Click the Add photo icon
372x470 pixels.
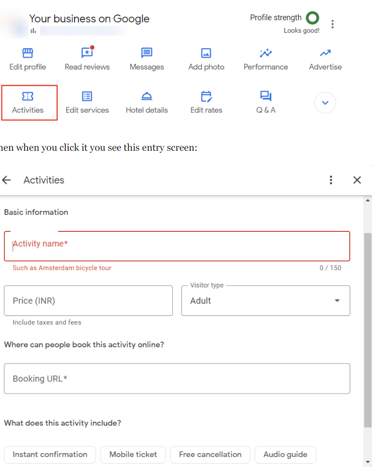click(x=206, y=53)
